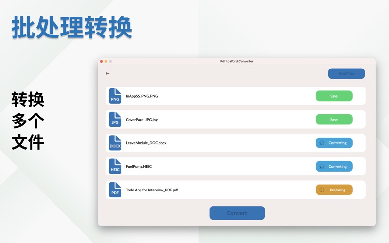
Task: Select the FuelPump.HEIC file name
Action: coord(139,166)
